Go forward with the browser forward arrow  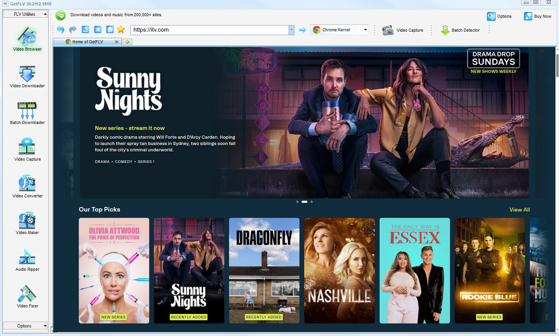tap(73, 30)
